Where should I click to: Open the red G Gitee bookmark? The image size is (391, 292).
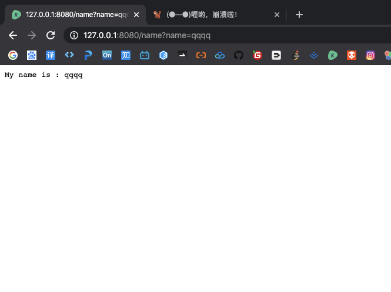[x=258, y=55]
